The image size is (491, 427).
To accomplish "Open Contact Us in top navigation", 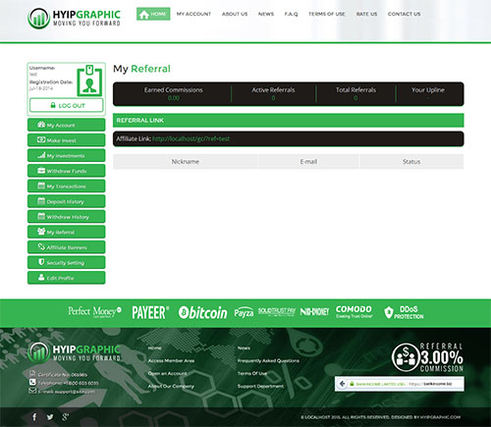I will click(404, 14).
